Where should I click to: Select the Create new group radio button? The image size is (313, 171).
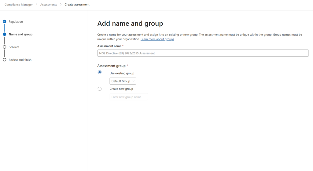click(x=100, y=89)
